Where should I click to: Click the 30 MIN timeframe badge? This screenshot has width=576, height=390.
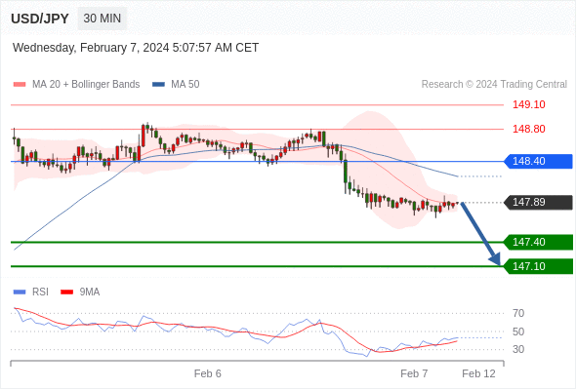(x=103, y=19)
